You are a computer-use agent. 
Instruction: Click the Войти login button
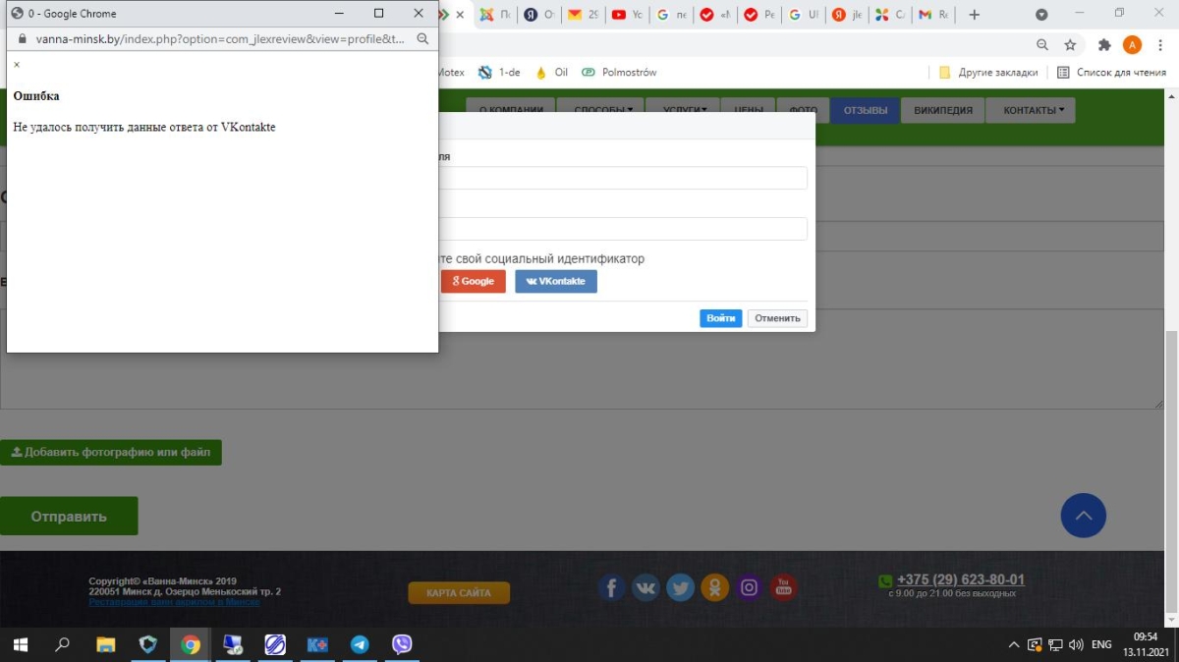click(720, 318)
